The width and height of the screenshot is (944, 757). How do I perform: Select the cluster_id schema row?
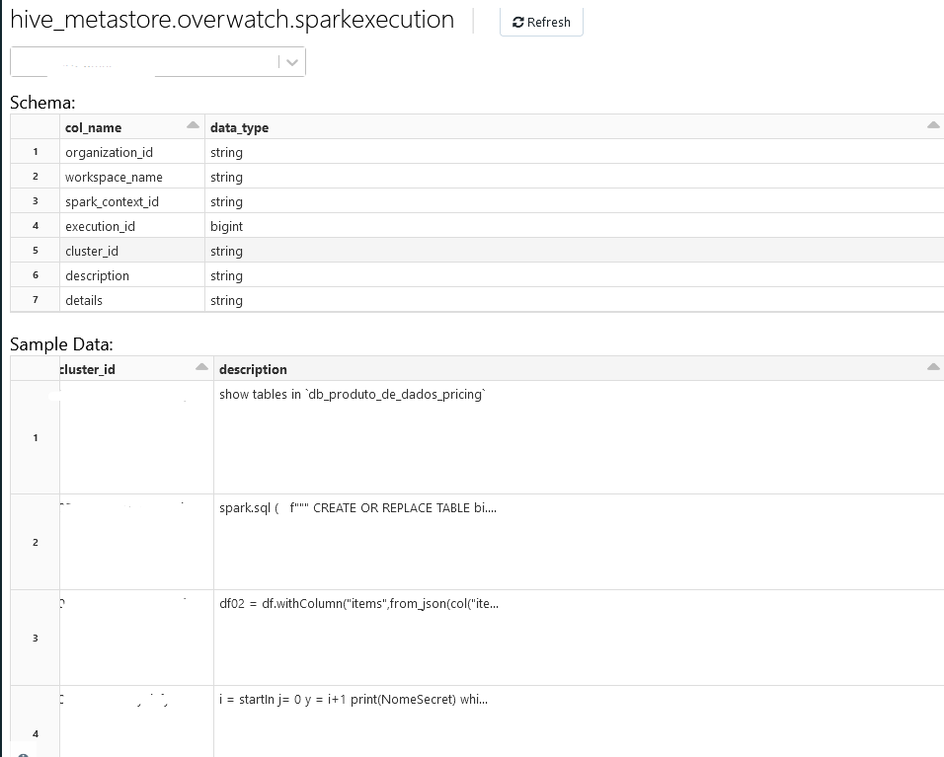pos(93,251)
